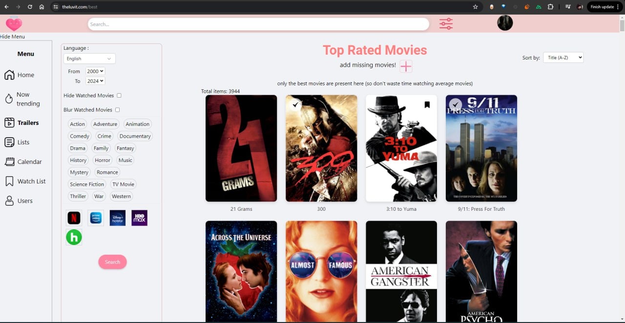Click the pink Search button
The image size is (625, 323).
(112, 262)
